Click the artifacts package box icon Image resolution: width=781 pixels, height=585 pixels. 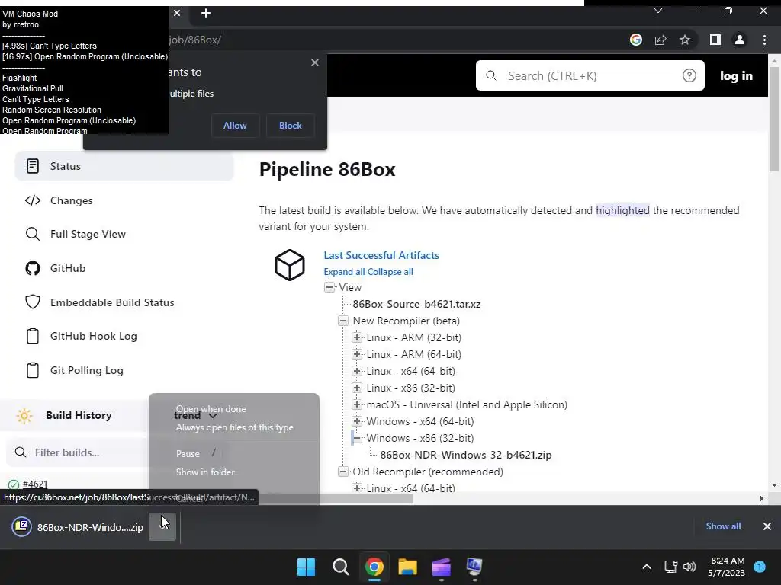tap(290, 264)
